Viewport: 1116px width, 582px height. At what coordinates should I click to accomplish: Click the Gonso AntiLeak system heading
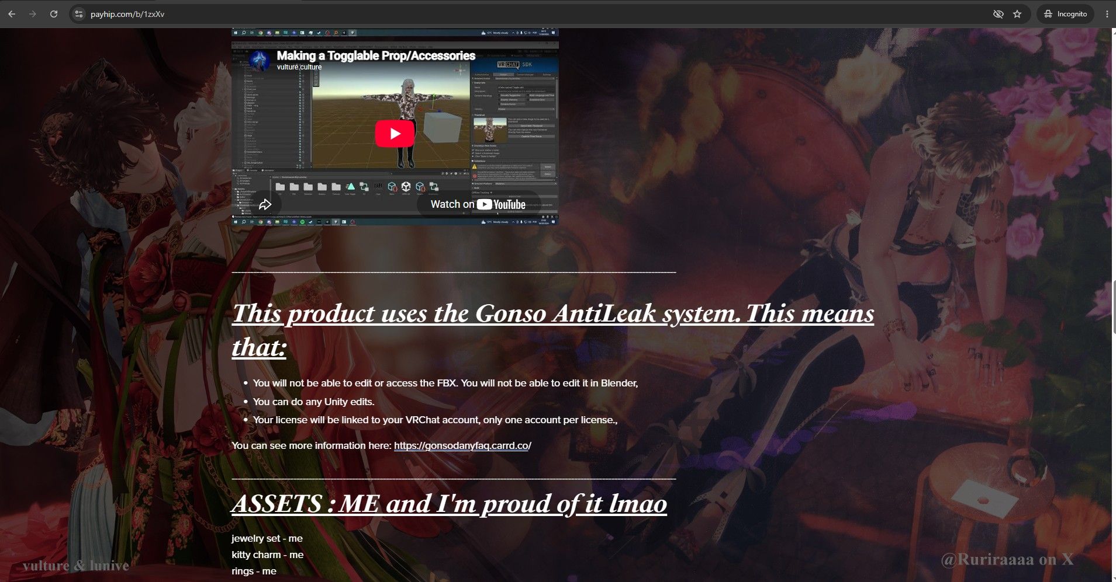click(553, 330)
